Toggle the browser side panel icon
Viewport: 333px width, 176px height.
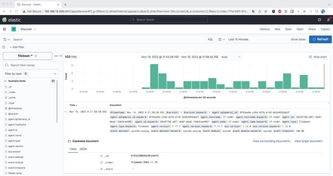coord(317,11)
